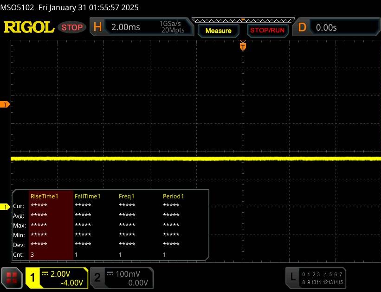The image size is (381, 292).
Task: Click the Dev: row label
Action: tap(19, 245)
